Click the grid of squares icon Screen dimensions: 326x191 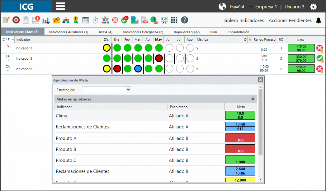pos(174,20)
